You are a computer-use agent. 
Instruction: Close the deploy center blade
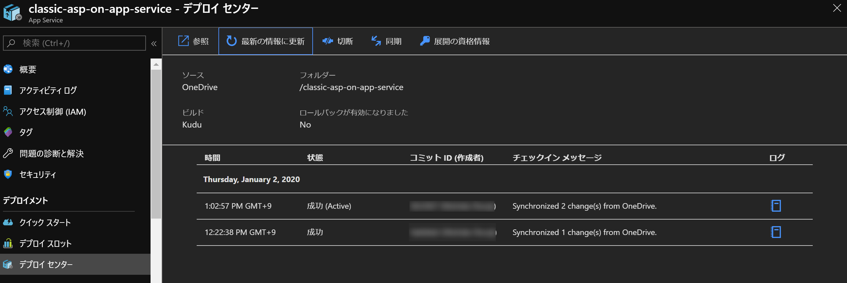click(837, 8)
